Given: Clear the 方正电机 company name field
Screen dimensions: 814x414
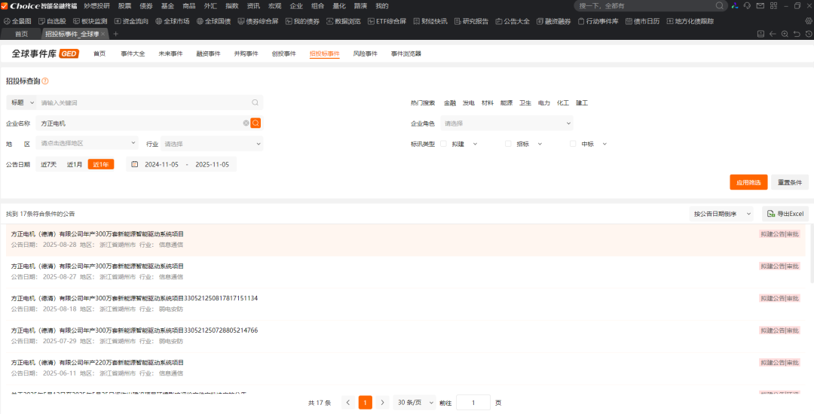Looking at the screenshot, I should click(x=246, y=123).
